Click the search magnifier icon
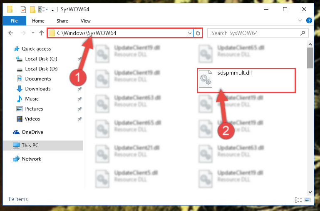 (303, 33)
